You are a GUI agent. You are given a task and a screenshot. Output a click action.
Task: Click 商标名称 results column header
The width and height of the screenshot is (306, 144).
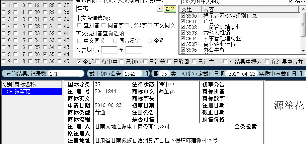point(38,85)
